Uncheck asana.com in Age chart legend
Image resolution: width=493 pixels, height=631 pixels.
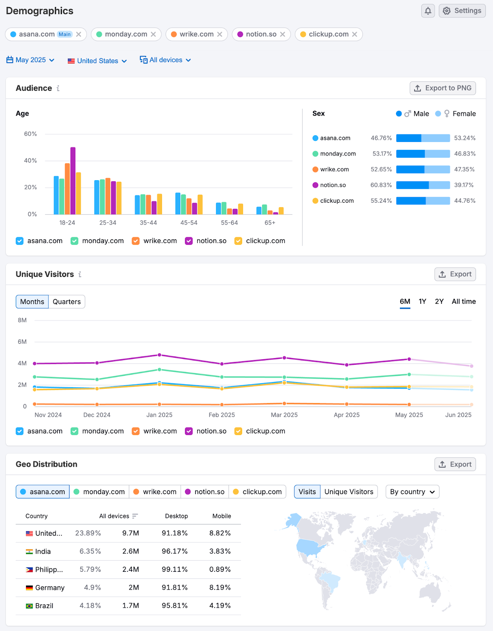20,241
